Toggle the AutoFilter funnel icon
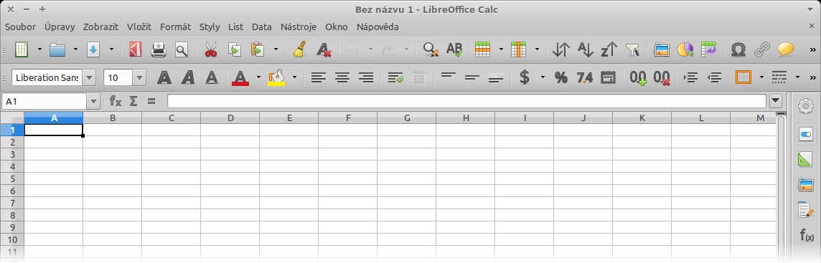The width and height of the screenshot is (821, 263). [633, 49]
